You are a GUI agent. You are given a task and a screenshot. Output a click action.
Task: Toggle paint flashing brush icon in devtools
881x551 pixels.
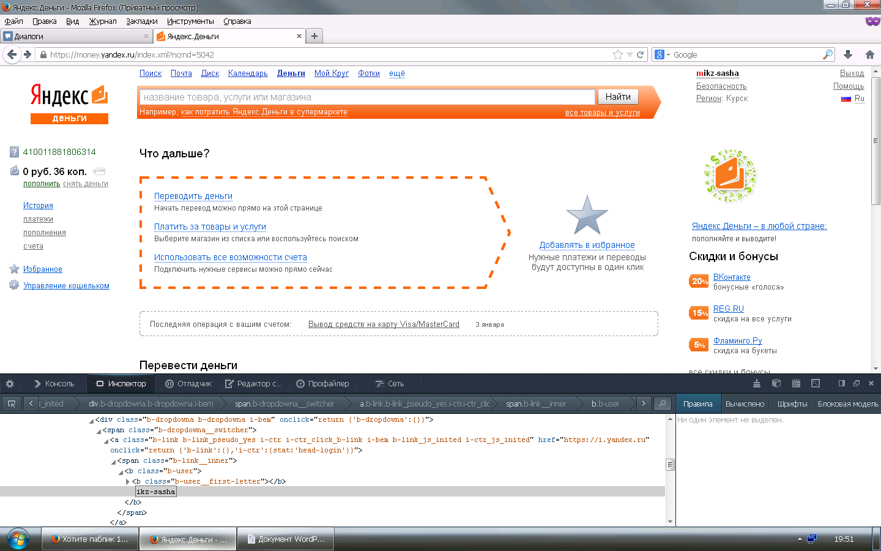point(757,383)
